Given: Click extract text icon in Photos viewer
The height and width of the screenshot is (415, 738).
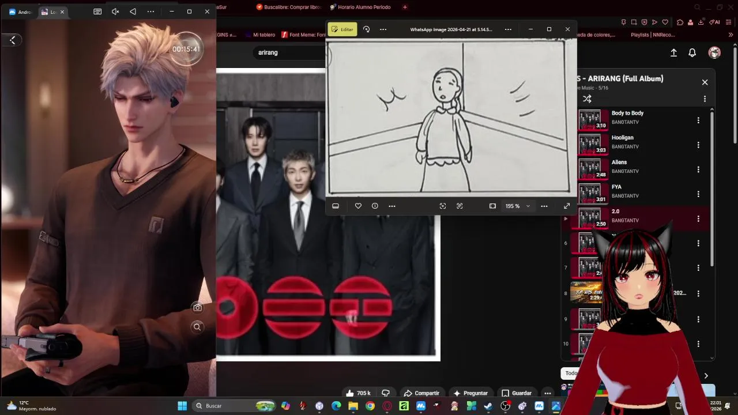Looking at the screenshot, I should [460, 206].
